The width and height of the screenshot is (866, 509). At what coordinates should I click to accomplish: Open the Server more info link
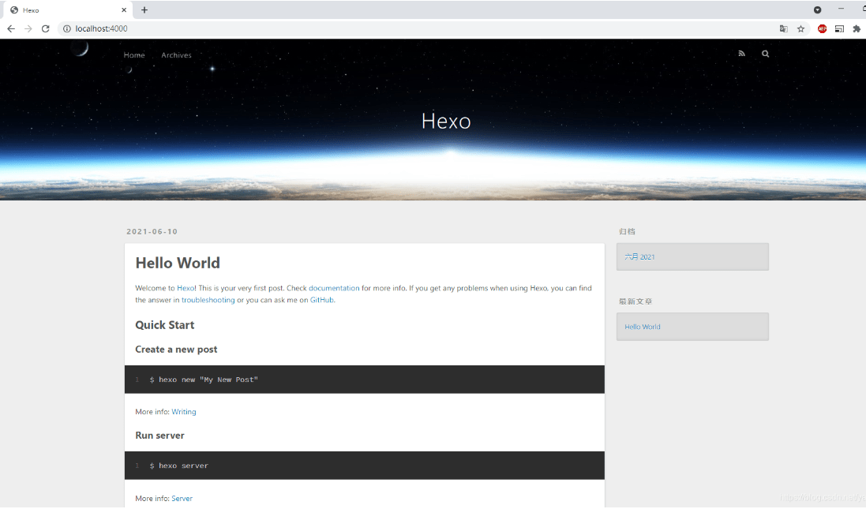click(182, 499)
